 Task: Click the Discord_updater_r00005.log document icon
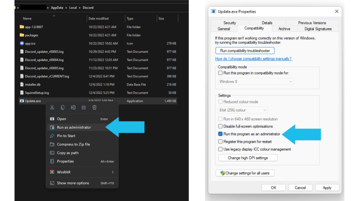[x=22, y=68]
